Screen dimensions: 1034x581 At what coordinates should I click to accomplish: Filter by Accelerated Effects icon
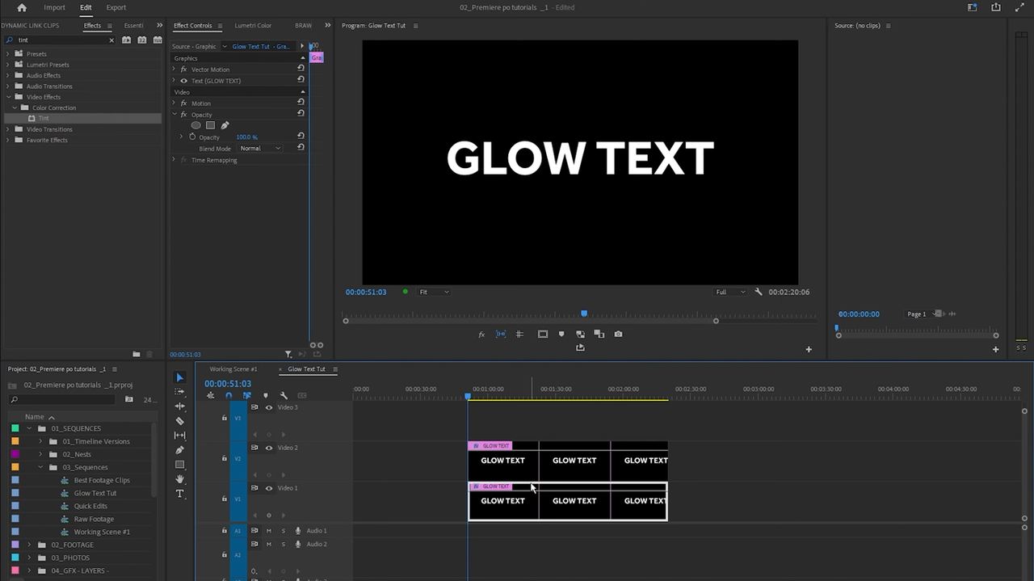tap(127, 40)
